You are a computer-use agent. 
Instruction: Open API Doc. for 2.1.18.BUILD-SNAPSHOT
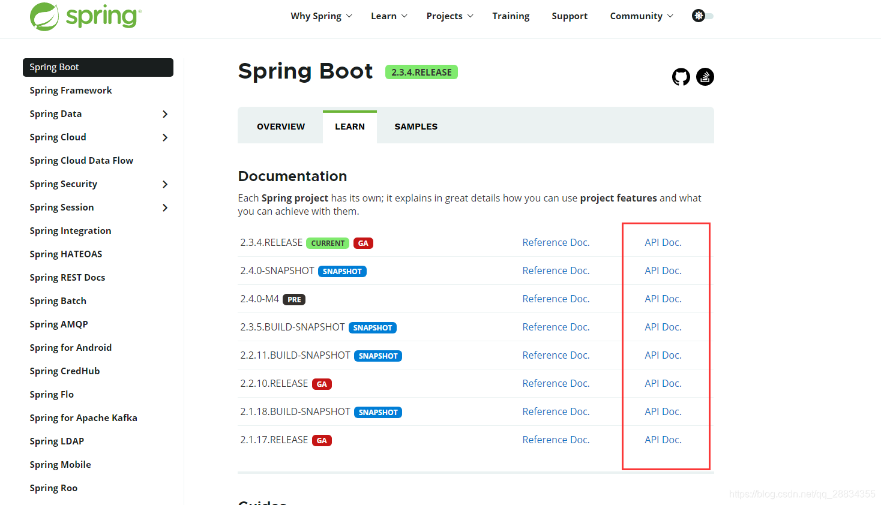pos(663,411)
